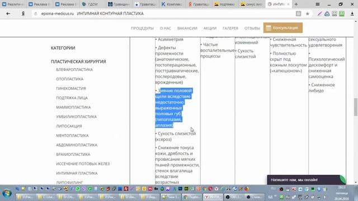Screen dimensions: 358x201
Task: Switch to the ГДСМ tab
Action: click(x=92, y=4)
